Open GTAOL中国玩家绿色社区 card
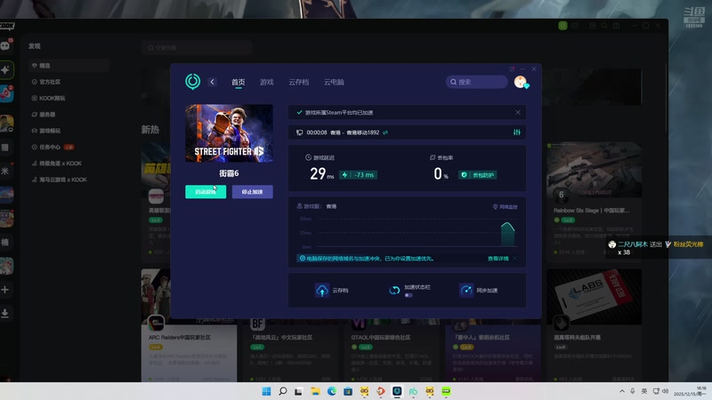This screenshot has height=400, width=712. [392, 349]
